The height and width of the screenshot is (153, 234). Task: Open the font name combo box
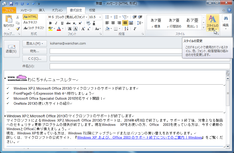[x=68, y=17]
